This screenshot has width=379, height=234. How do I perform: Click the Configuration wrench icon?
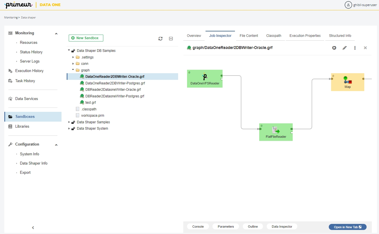(10, 144)
